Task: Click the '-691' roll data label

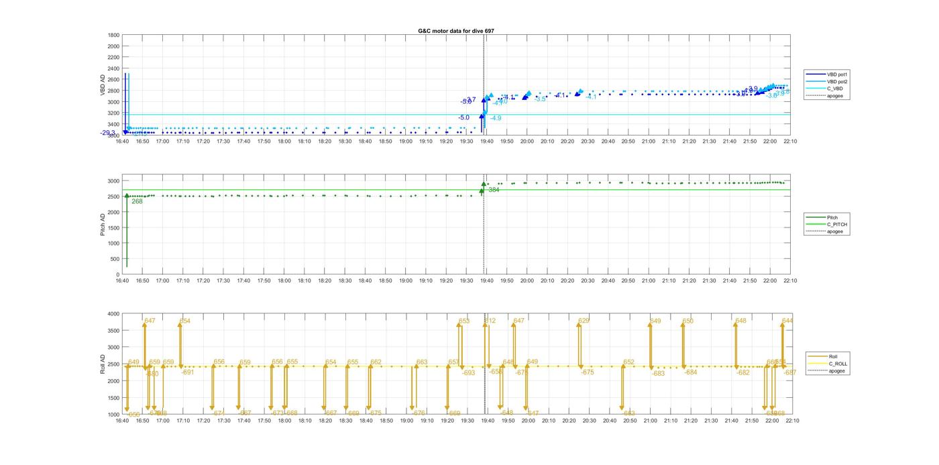Action: [188, 372]
